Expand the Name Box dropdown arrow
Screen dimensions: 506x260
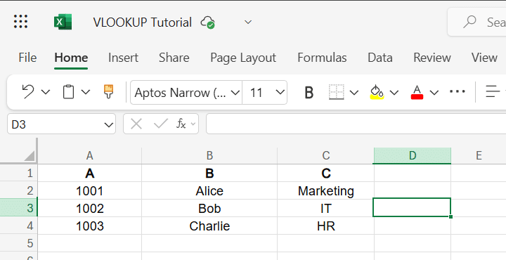coord(109,124)
